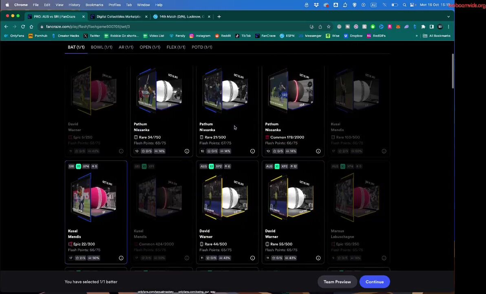The image size is (486, 294).
Task: Expand the tab search dropdown chevron
Action: [448, 17]
